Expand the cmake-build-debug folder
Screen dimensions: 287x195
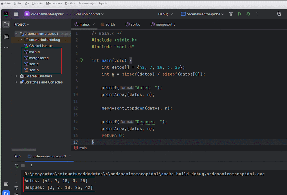[x=21, y=40]
